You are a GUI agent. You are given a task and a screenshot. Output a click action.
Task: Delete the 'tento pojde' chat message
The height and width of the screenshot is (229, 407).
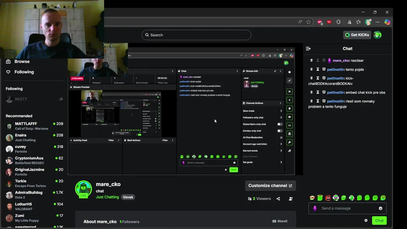click(x=311, y=69)
